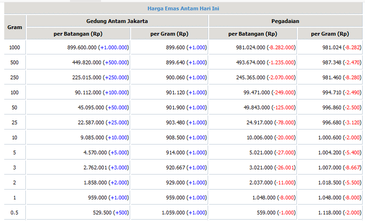Screen dimensions: 365x221
Task: Select the 899.640 per gram cell
Action: [169, 62]
